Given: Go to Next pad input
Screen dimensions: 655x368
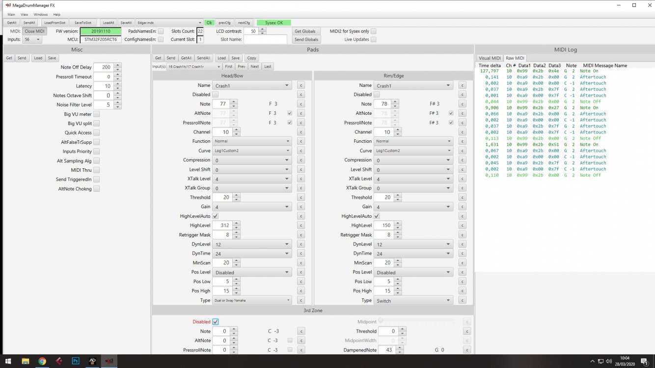Looking at the screenshot, I should [x=254, y=66].
